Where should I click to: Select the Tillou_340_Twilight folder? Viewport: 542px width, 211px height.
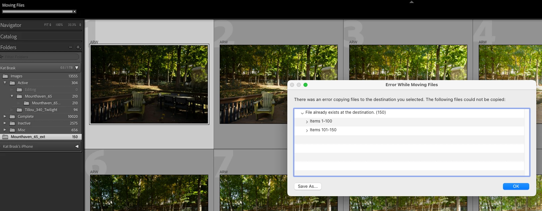[40, 110]
